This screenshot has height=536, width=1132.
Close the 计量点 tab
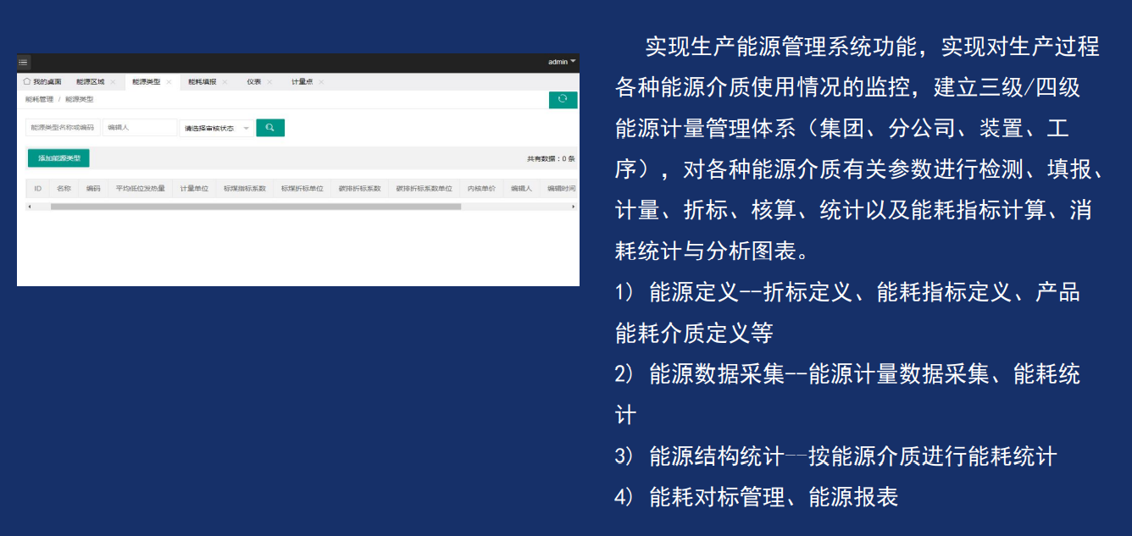tap(321, 82)
